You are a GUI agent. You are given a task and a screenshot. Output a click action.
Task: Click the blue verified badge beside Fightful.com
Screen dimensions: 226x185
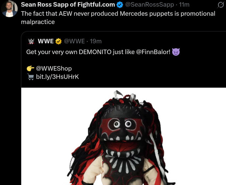(x=120, y=5)
